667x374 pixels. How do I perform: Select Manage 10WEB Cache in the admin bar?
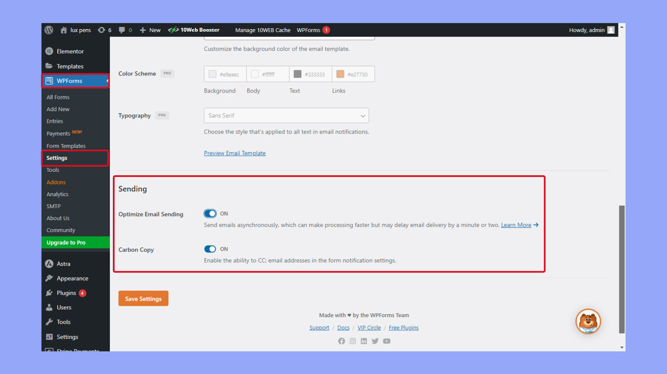[262, 30]
